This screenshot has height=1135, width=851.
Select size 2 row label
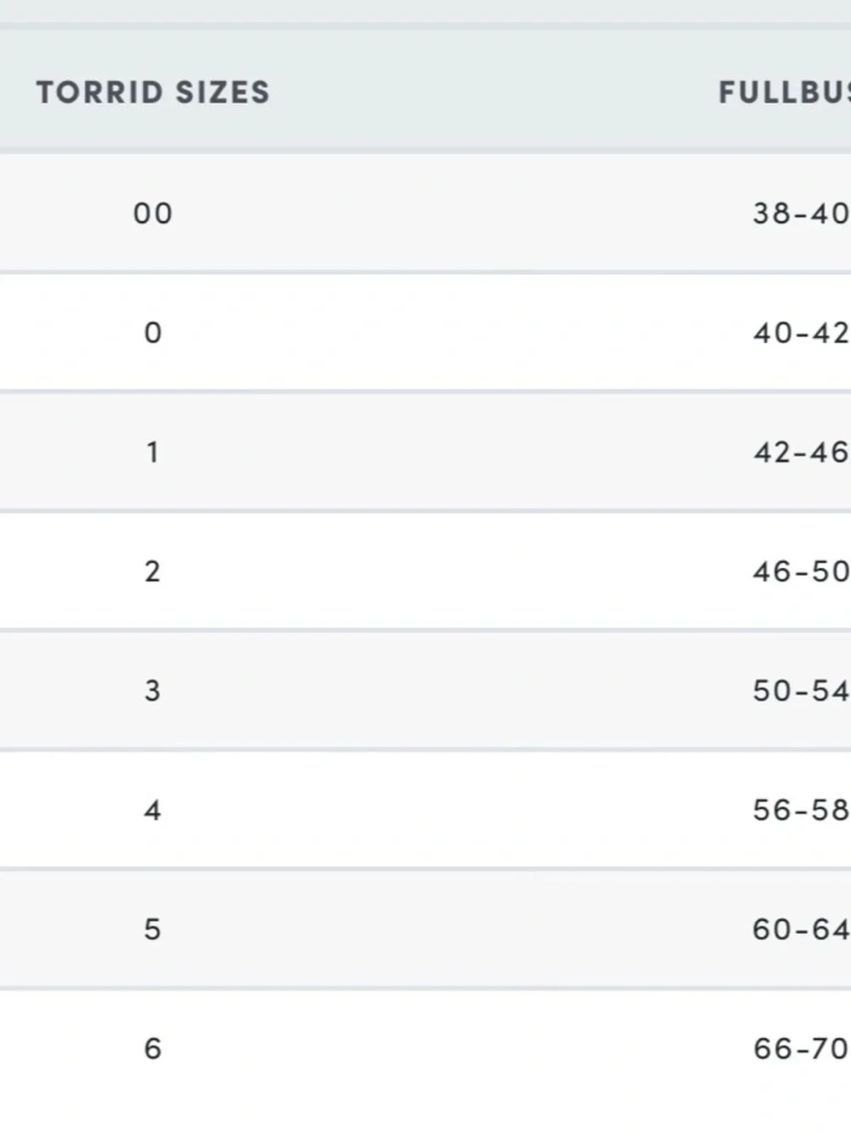153,570
